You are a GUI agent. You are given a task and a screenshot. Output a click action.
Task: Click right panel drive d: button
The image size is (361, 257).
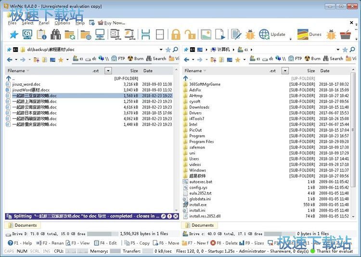pos(268,59)
